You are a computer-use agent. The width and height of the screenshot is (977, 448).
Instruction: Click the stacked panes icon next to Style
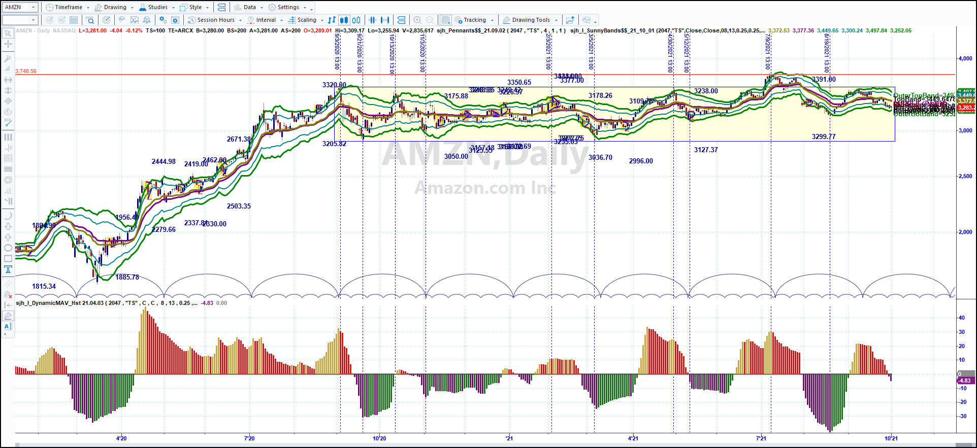(221, 7)
